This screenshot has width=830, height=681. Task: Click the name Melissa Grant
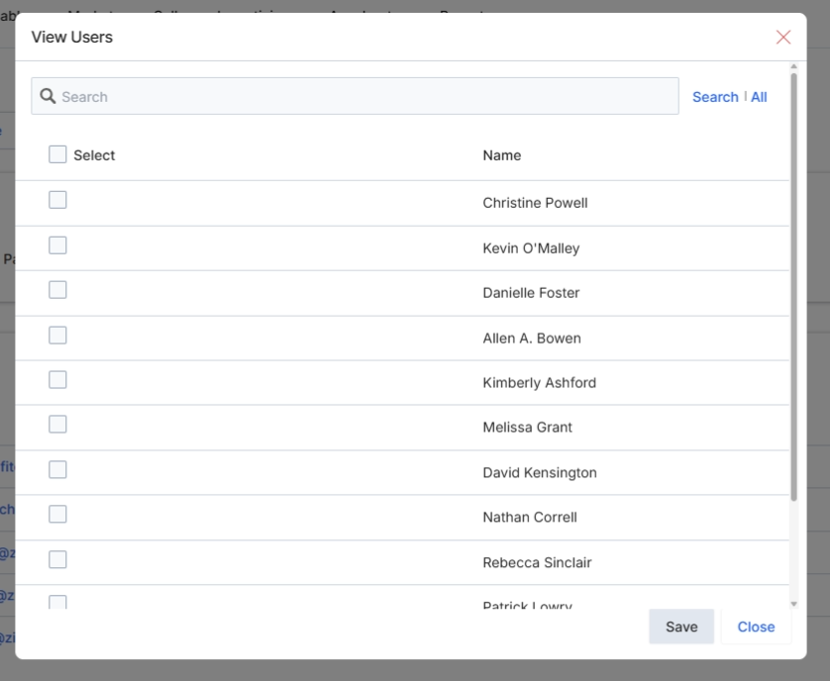[x=527, y=427]
